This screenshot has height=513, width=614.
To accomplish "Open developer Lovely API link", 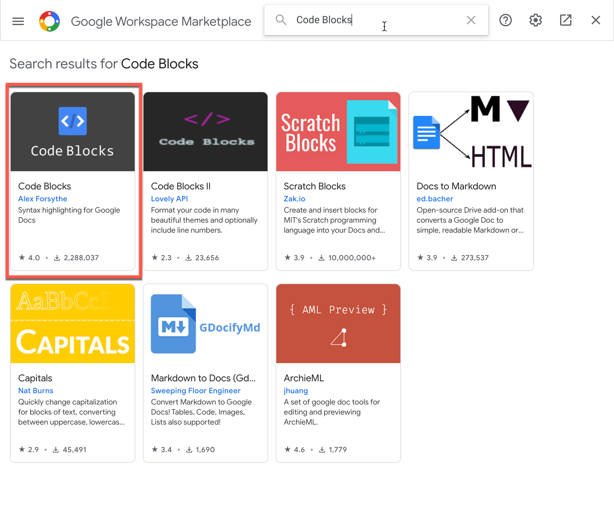I will click(169, 199).
